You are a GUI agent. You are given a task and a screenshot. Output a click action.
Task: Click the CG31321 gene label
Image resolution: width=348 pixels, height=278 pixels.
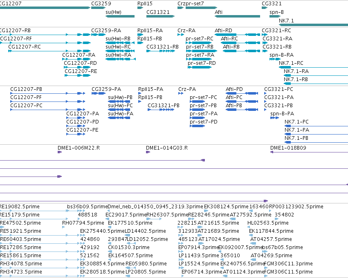click(158, 12)
